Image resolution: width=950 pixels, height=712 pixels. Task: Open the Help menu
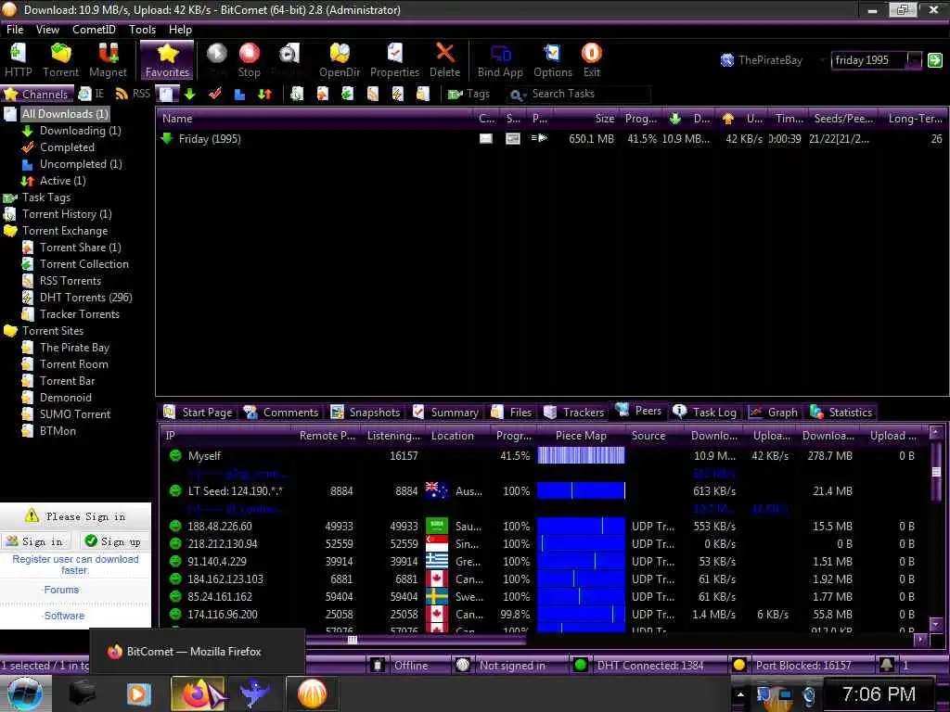[x=180, y=29]
